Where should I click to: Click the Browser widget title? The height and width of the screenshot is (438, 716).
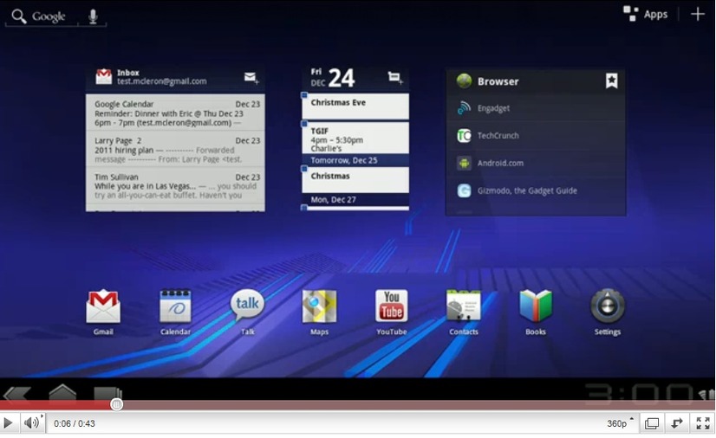click(x=498, y=81)
